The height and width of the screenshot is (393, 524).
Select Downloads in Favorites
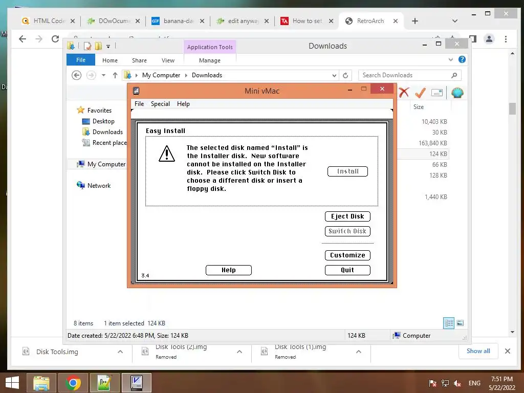click(107, 132)
